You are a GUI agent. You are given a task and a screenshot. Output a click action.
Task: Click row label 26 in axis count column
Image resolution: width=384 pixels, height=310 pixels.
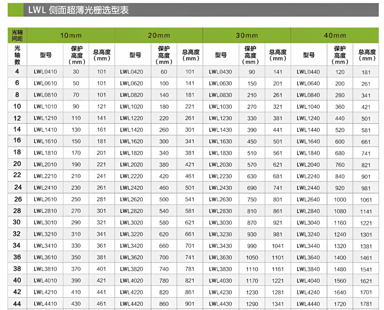(x=17, y=199)
